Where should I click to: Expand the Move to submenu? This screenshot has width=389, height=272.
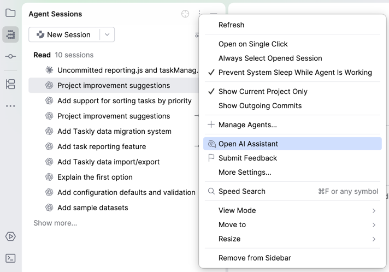click(x=292, y=224)
